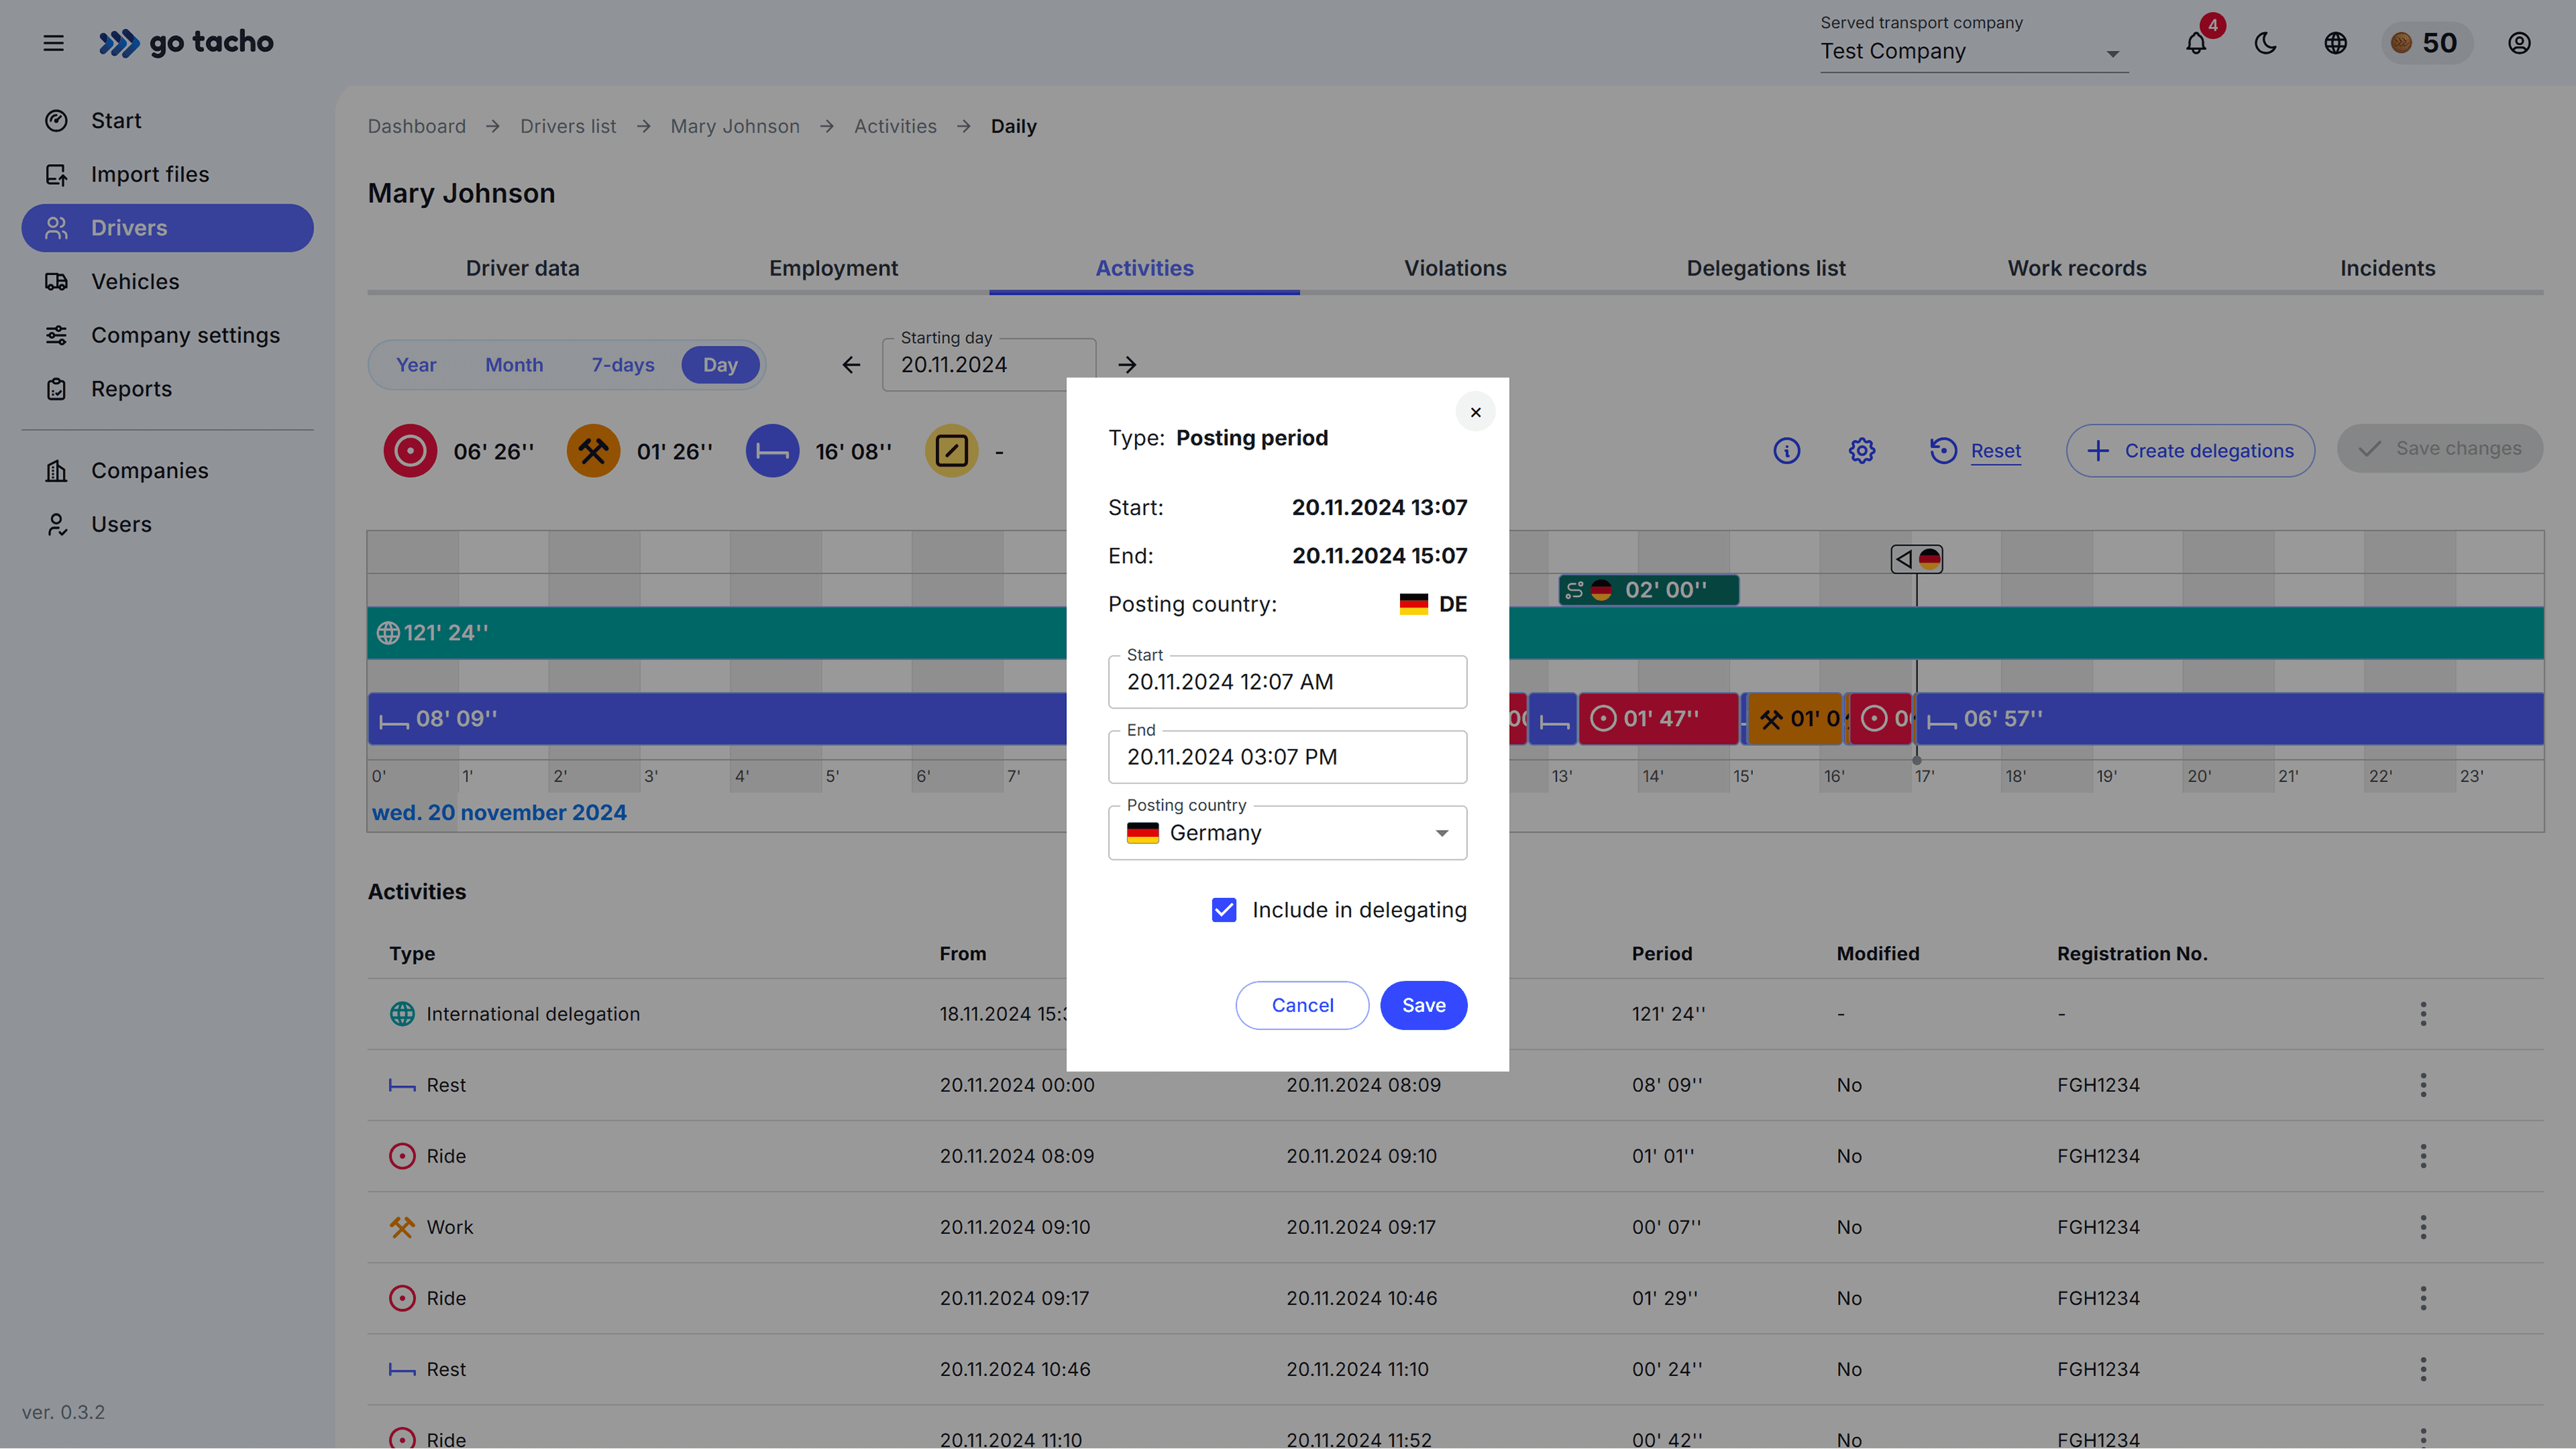Select the Month view toggle
Screen dimensions: 2576x1449
click(514, 365)
